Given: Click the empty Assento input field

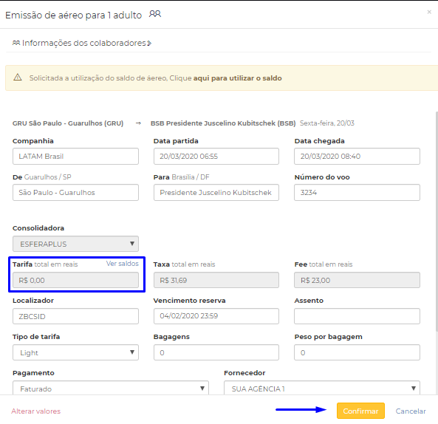Looking at the screenshot, I should (x=357, y=316).
